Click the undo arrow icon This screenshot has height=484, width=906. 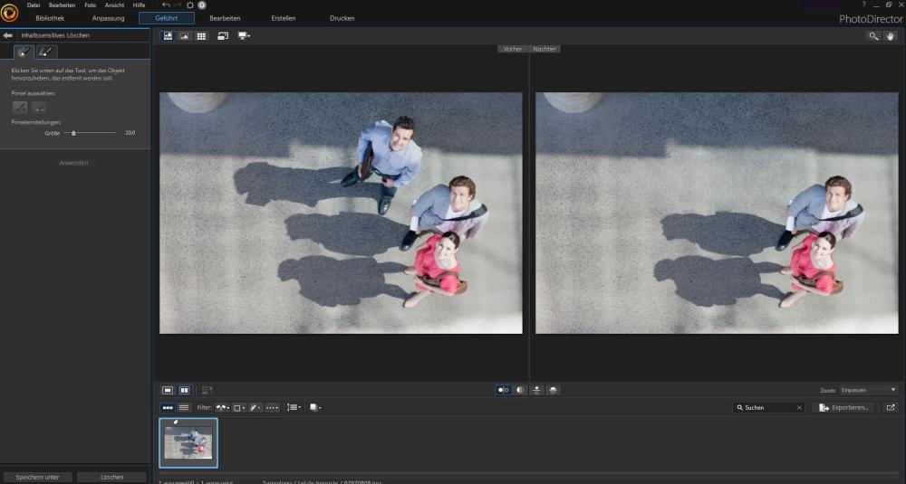point(166,5)
